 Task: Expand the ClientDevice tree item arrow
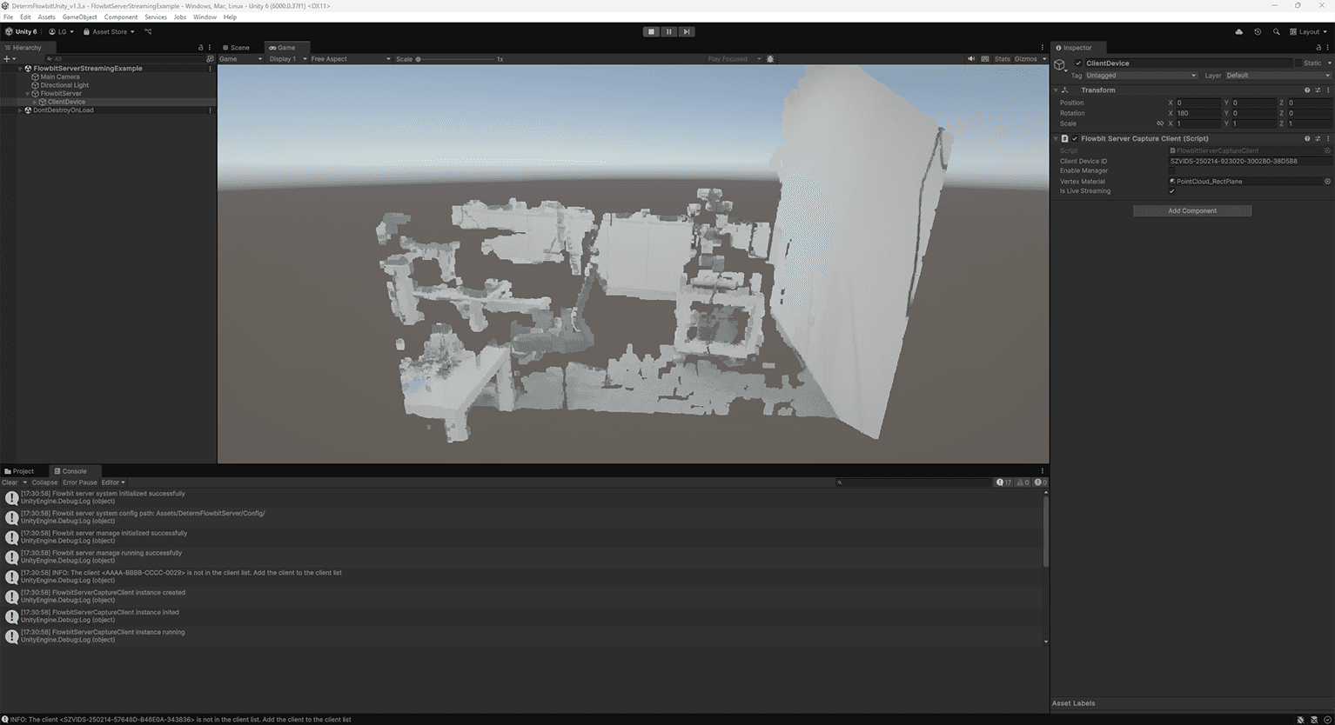click(35, 102)
